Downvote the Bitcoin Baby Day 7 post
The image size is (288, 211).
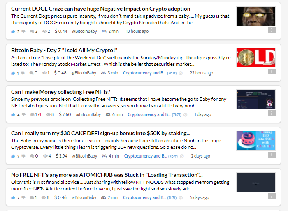(x=23, y=73)
